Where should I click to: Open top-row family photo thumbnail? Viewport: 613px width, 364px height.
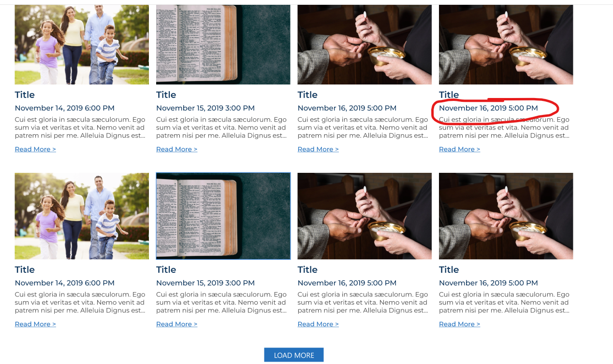[x=82, y=44]
